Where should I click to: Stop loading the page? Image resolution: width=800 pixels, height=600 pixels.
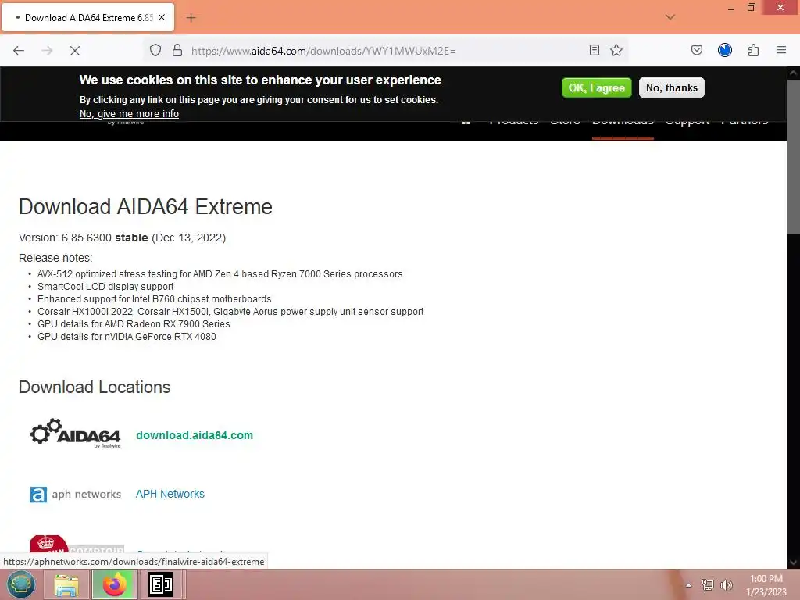click(x=74, y=51)
